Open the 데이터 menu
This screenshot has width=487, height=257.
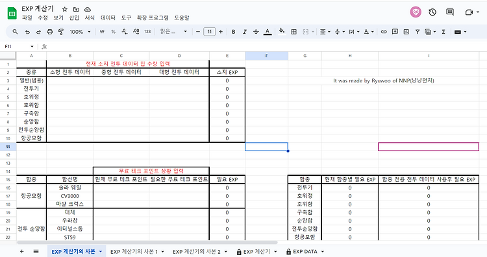[x=108, y=18]
